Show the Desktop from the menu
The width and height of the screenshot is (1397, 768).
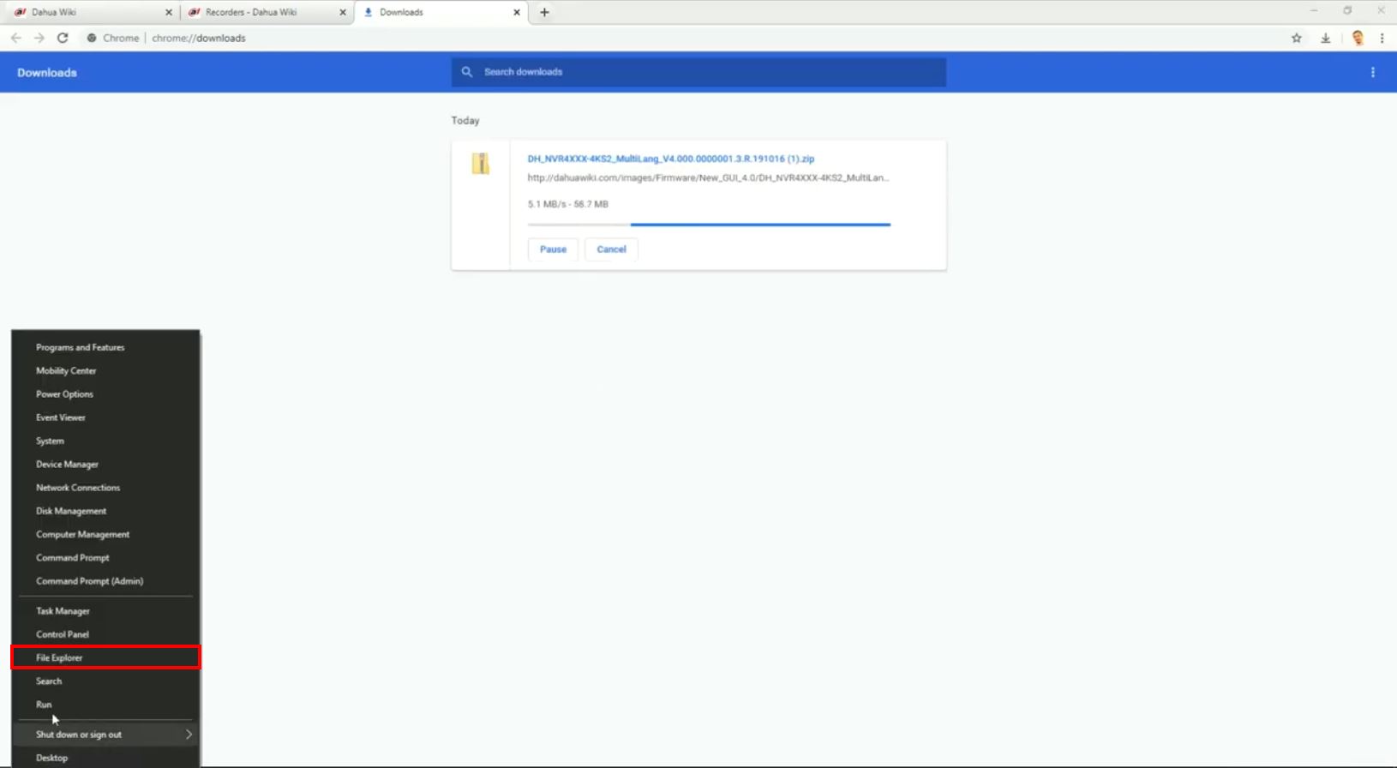coord(105,758)
